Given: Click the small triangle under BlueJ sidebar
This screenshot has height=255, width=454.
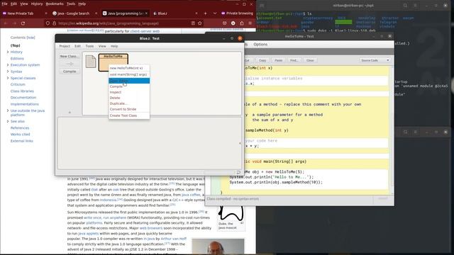Looking at the screenshot, I should click(70, 112).
